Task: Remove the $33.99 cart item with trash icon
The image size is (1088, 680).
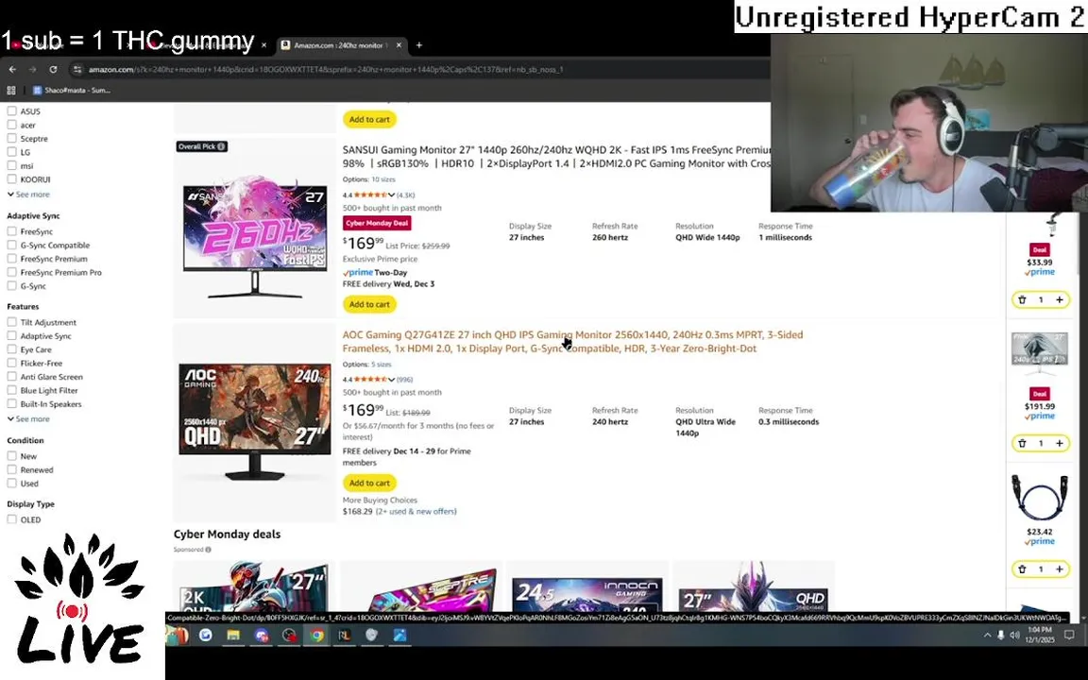Action: [x=1022, y=299]
